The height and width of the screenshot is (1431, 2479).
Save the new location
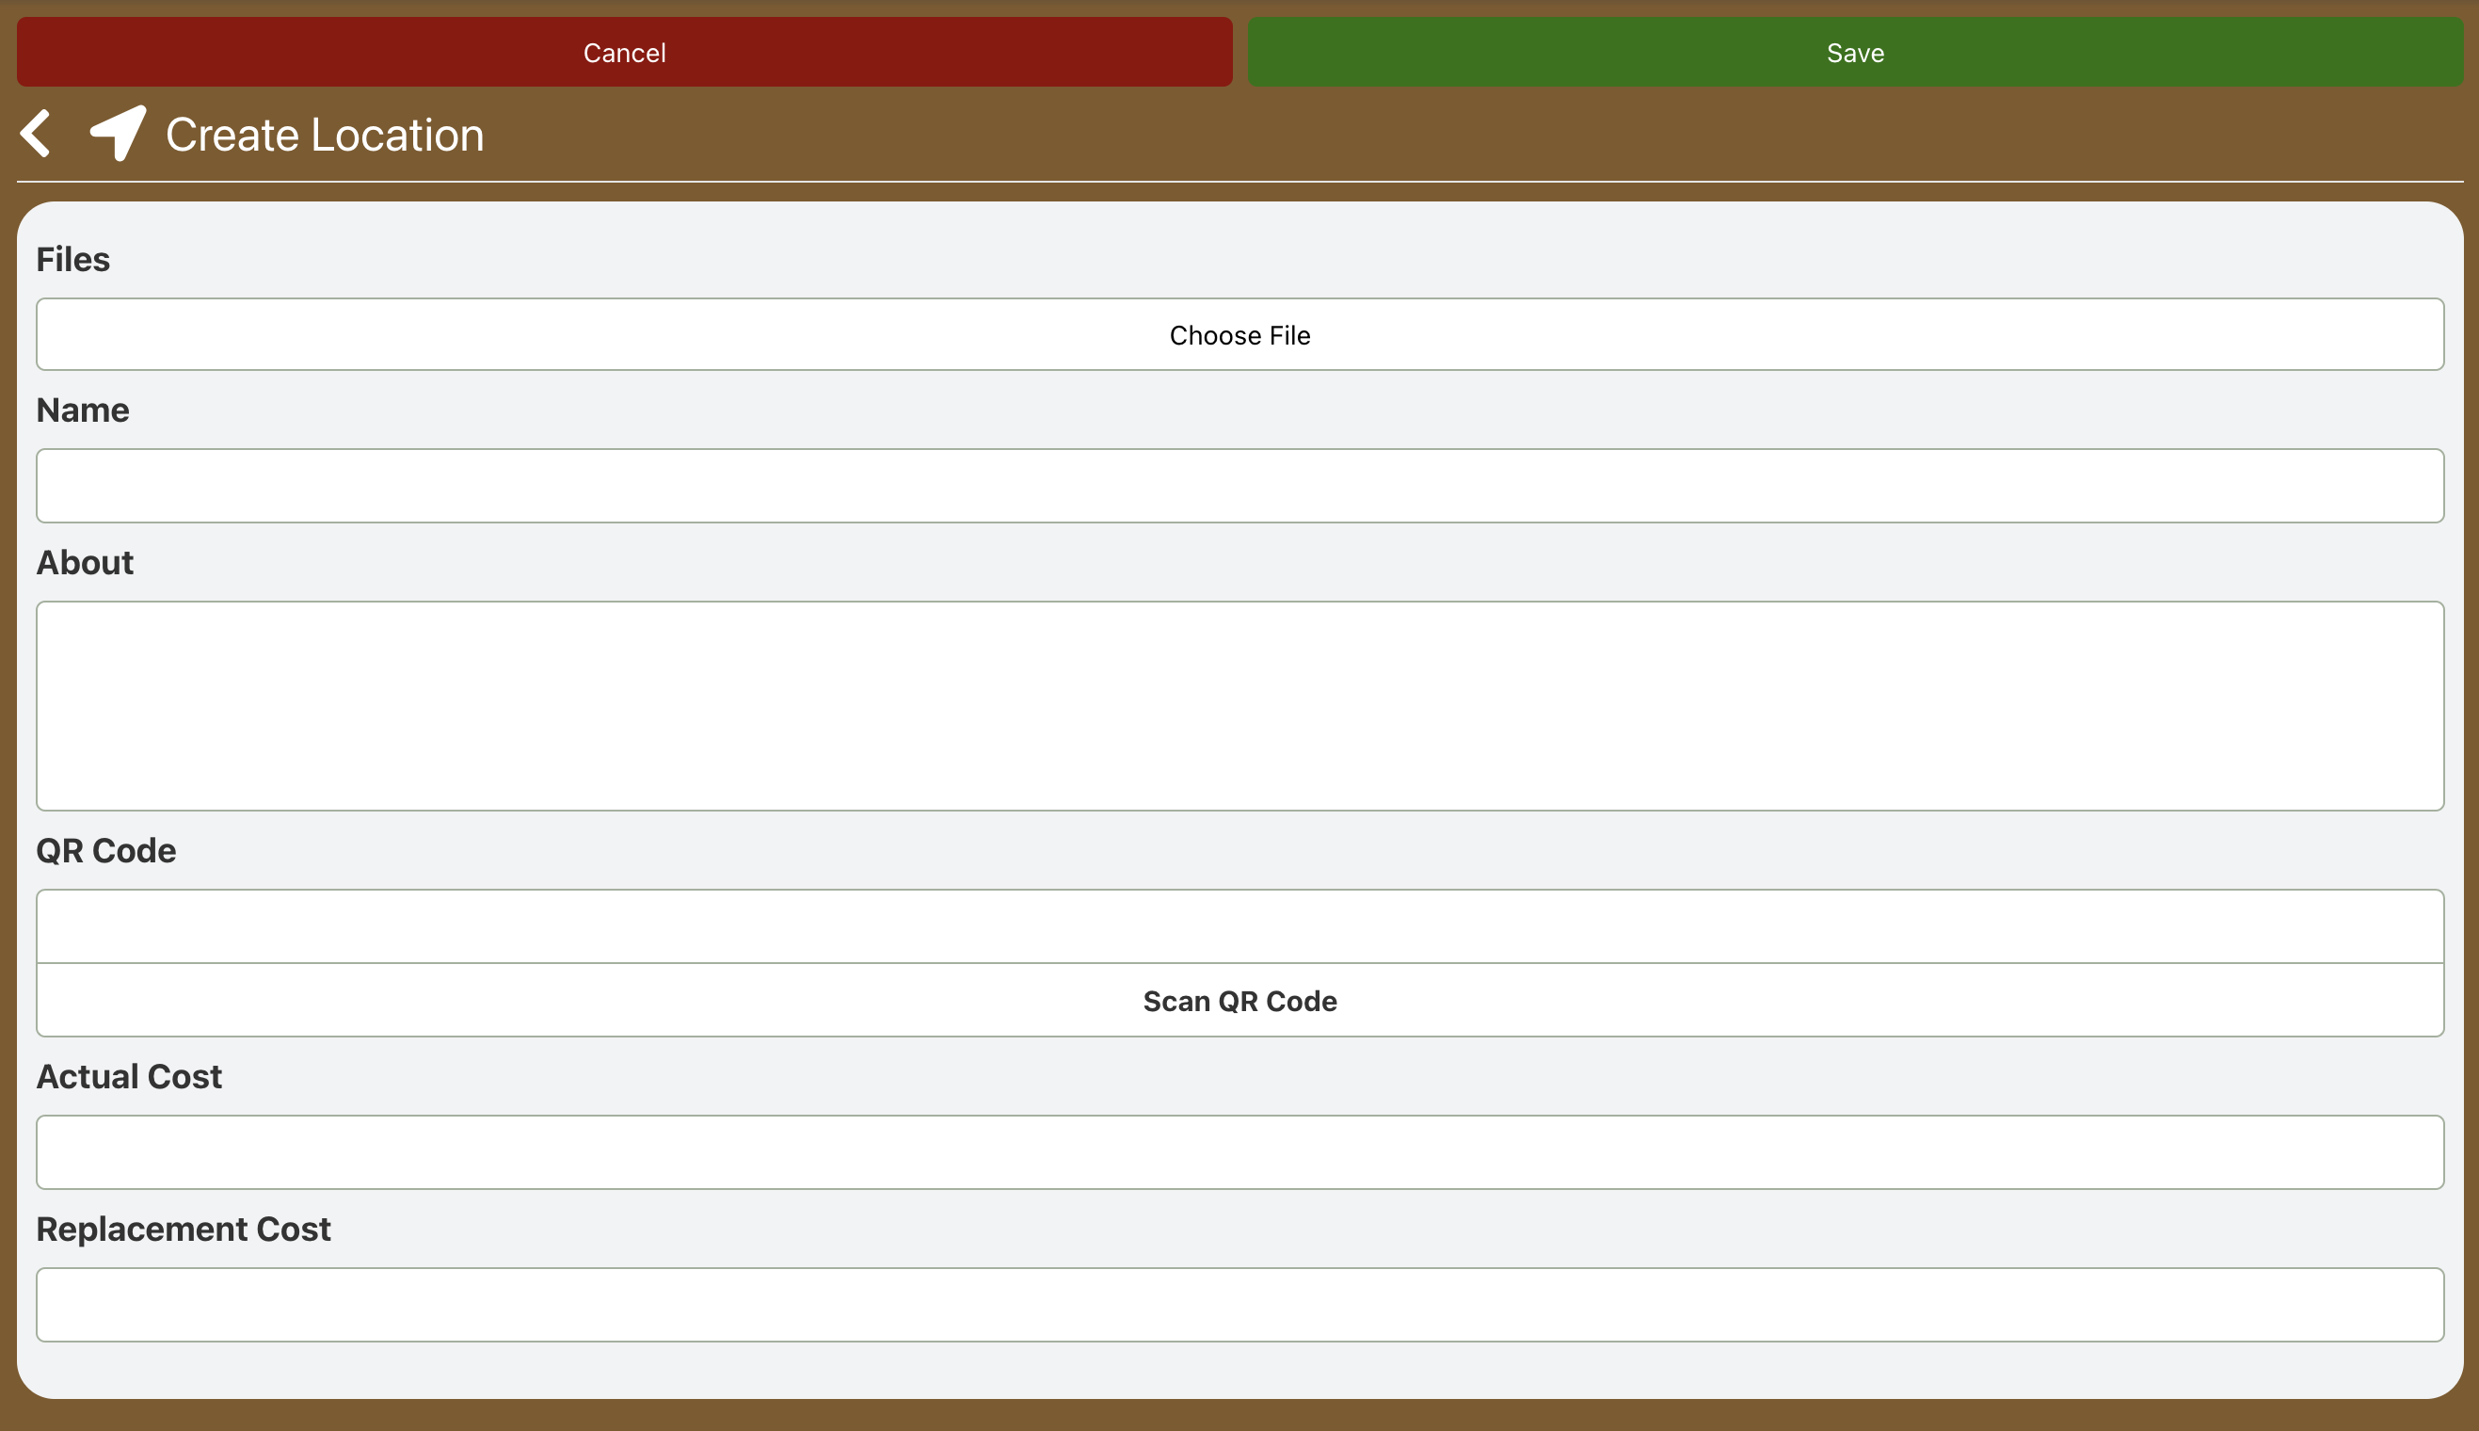(x=1854, y=52)
